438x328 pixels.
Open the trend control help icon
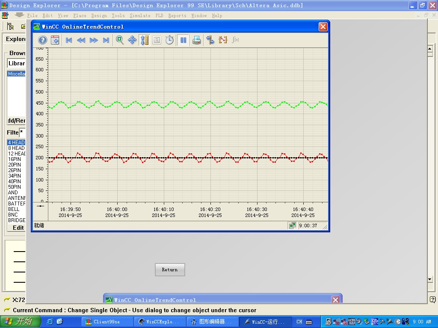click(42, 40)
